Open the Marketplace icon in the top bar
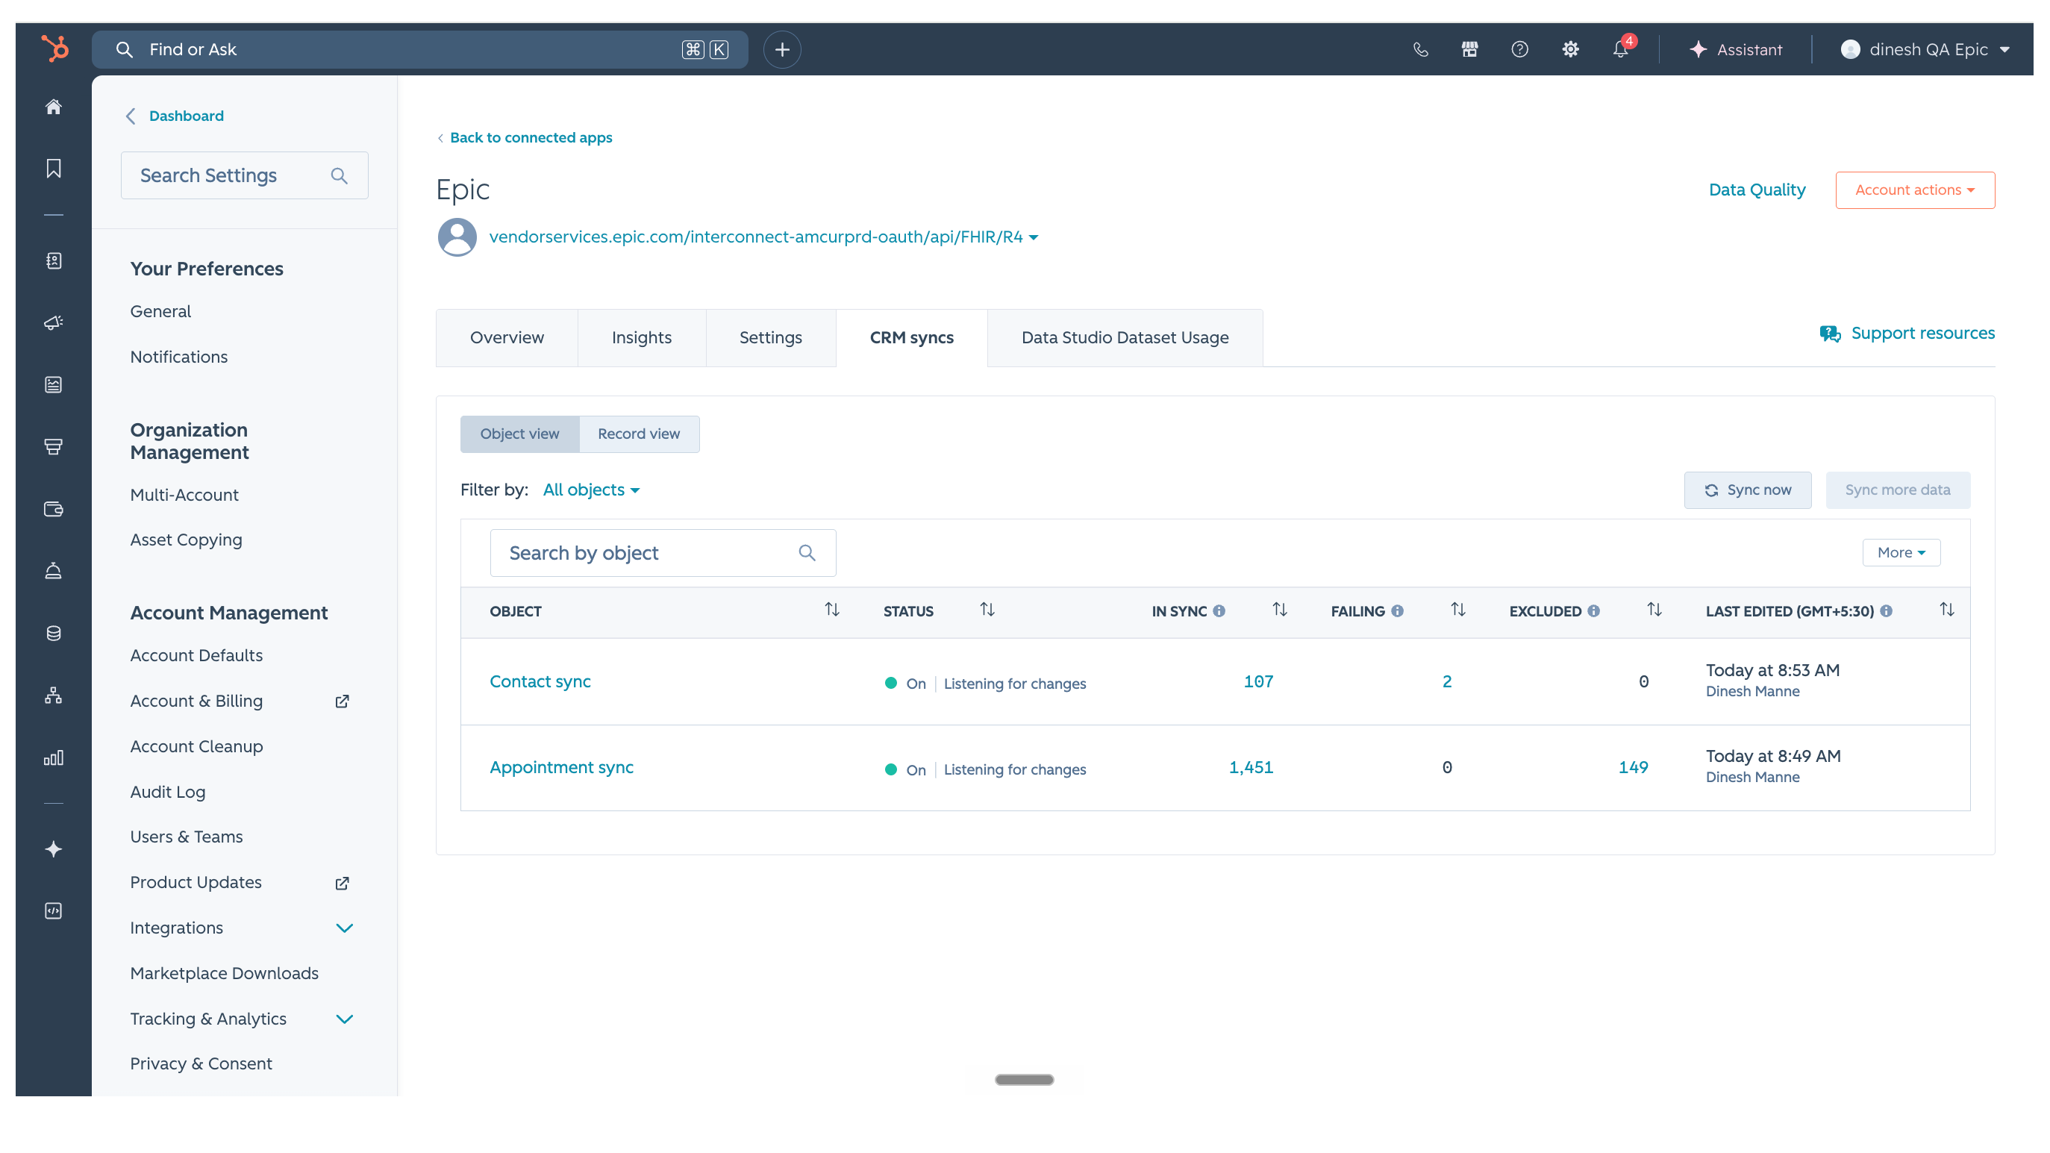The image size is (2050, 1153). pyautogui.click(x=1470, y=49)
